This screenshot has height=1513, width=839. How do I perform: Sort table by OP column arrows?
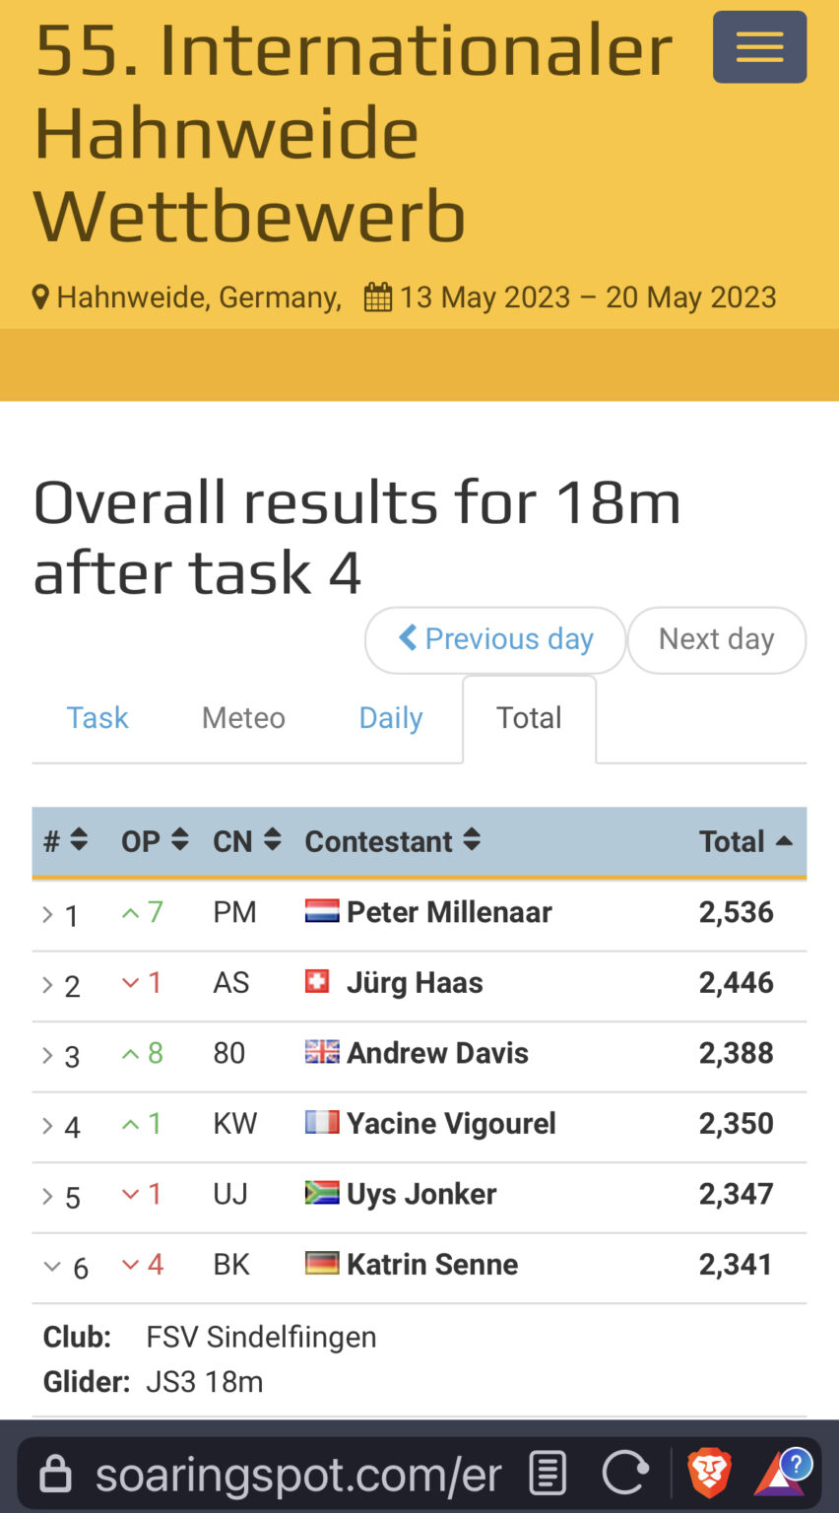[179, 840]
